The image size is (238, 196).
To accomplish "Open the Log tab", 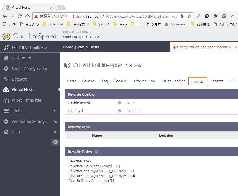I will pyautogui.click(x=105, y=81).
